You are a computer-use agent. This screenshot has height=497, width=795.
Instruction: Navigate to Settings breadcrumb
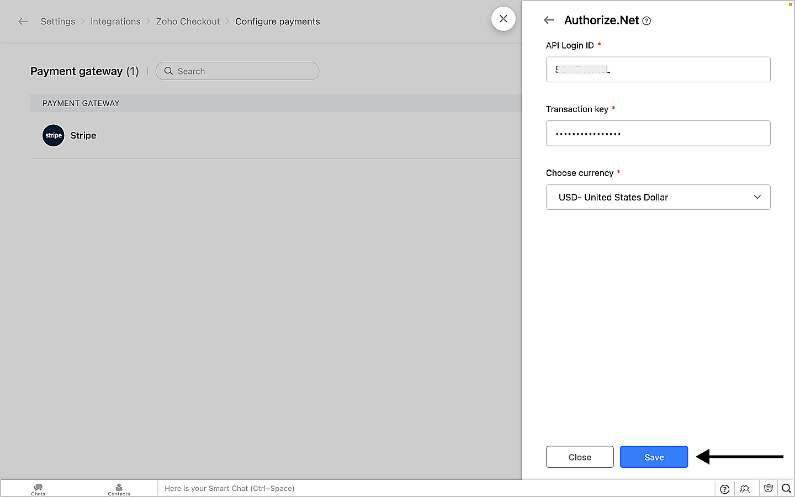(x=58, y=22)
